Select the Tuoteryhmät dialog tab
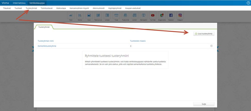The image size is (251, 111). (44, 27)
